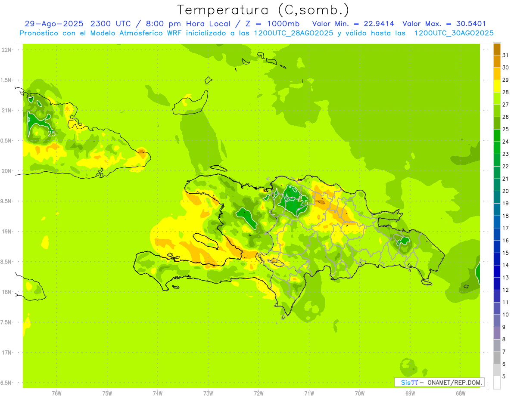
Task: Click the legend value "8"
Action: point(504,339)
